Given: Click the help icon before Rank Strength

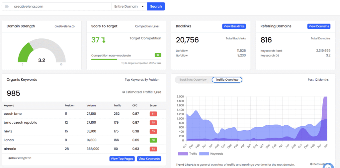Looking at the screenshot, I should tap(10, 158).
